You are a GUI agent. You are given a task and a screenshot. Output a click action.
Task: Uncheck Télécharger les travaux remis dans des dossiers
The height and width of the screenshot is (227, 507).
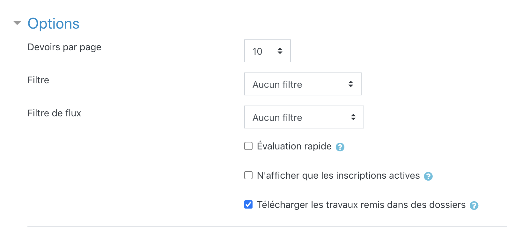click(248, 204)
